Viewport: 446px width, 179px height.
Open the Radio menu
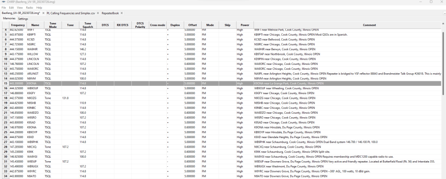pyautogui.click(x=29, y=7)
